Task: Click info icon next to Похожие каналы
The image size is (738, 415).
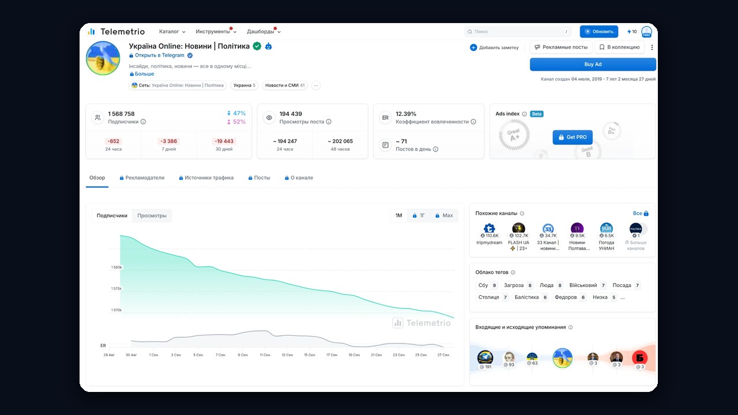Action: tap(522, 213)
